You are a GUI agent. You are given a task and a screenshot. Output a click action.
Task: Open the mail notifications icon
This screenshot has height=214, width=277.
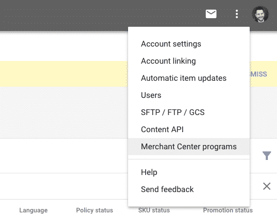pos(211,14)
